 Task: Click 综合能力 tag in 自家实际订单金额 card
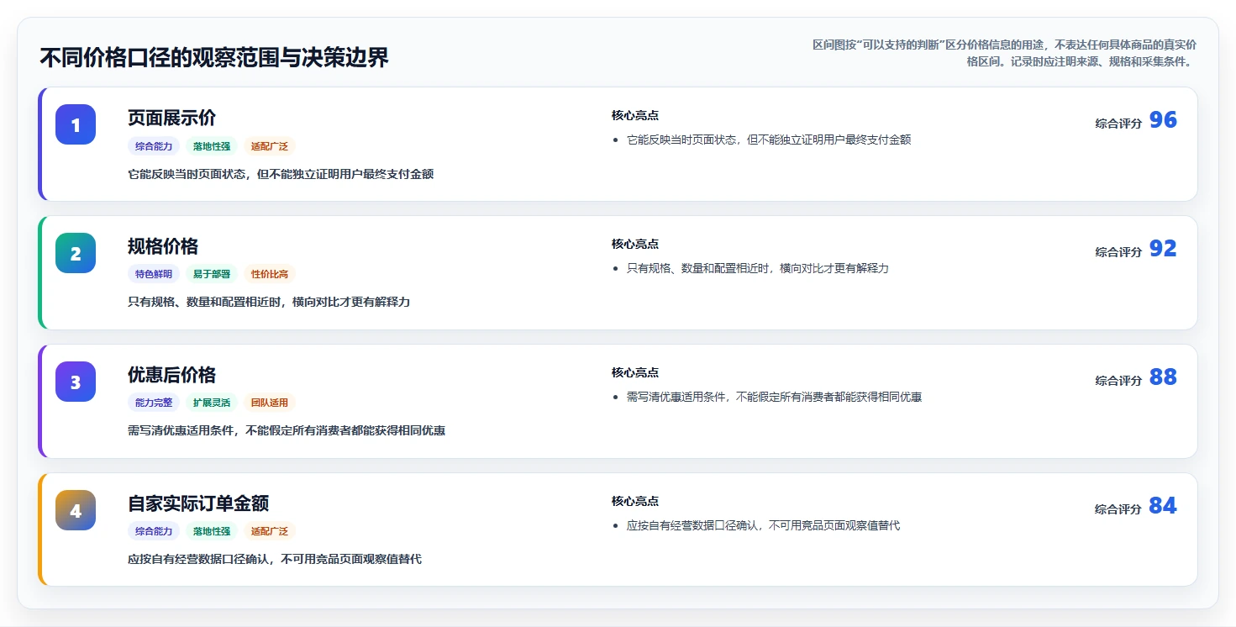[x=154, y=531]
